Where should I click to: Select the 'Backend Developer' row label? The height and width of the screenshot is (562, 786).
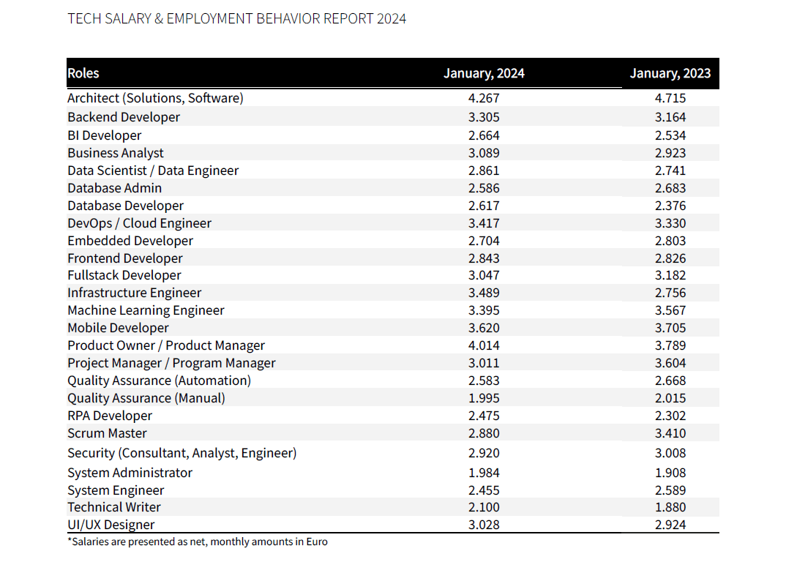tap(124, 117)
